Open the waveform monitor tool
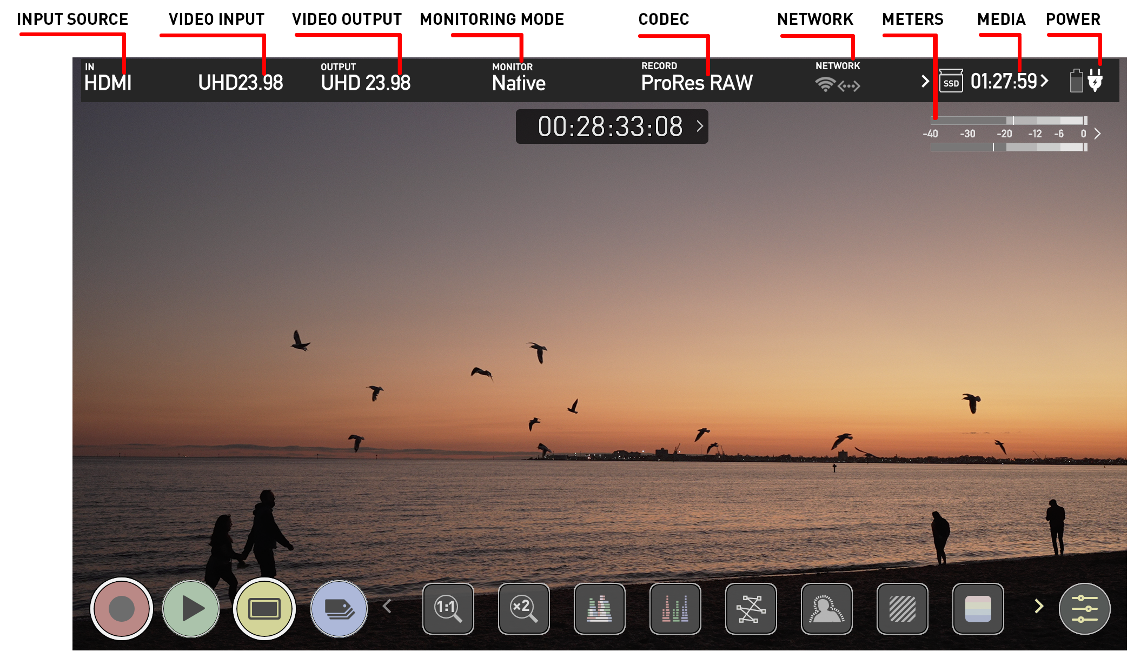Image resolution: width=1134 pixels, height=658 pixels. tap(599, 609)
